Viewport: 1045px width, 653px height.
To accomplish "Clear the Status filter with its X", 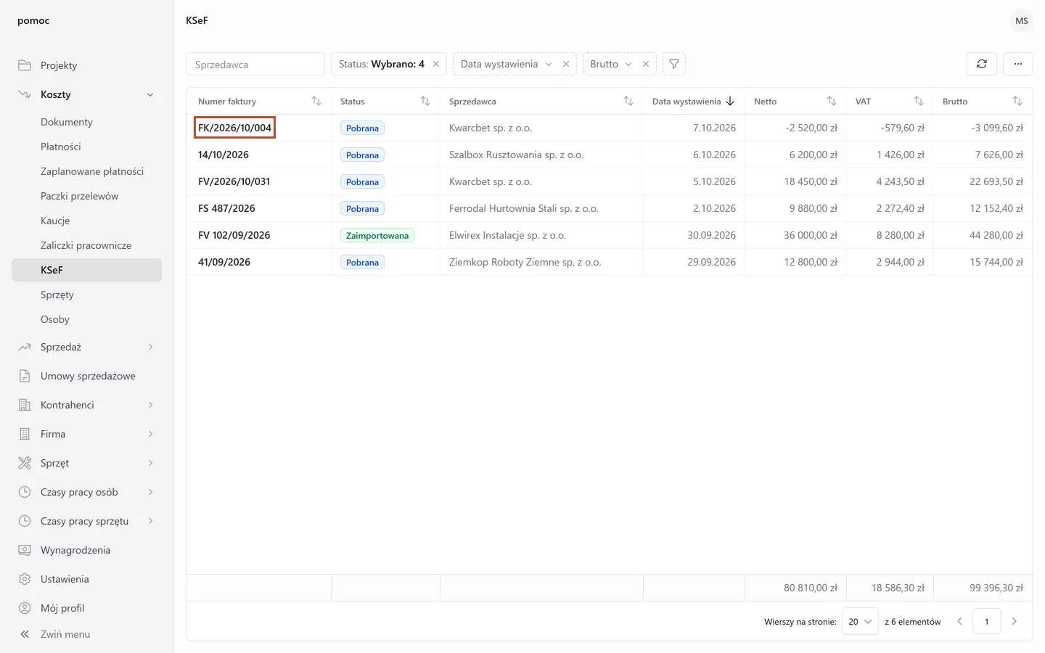I will point(436,64).
